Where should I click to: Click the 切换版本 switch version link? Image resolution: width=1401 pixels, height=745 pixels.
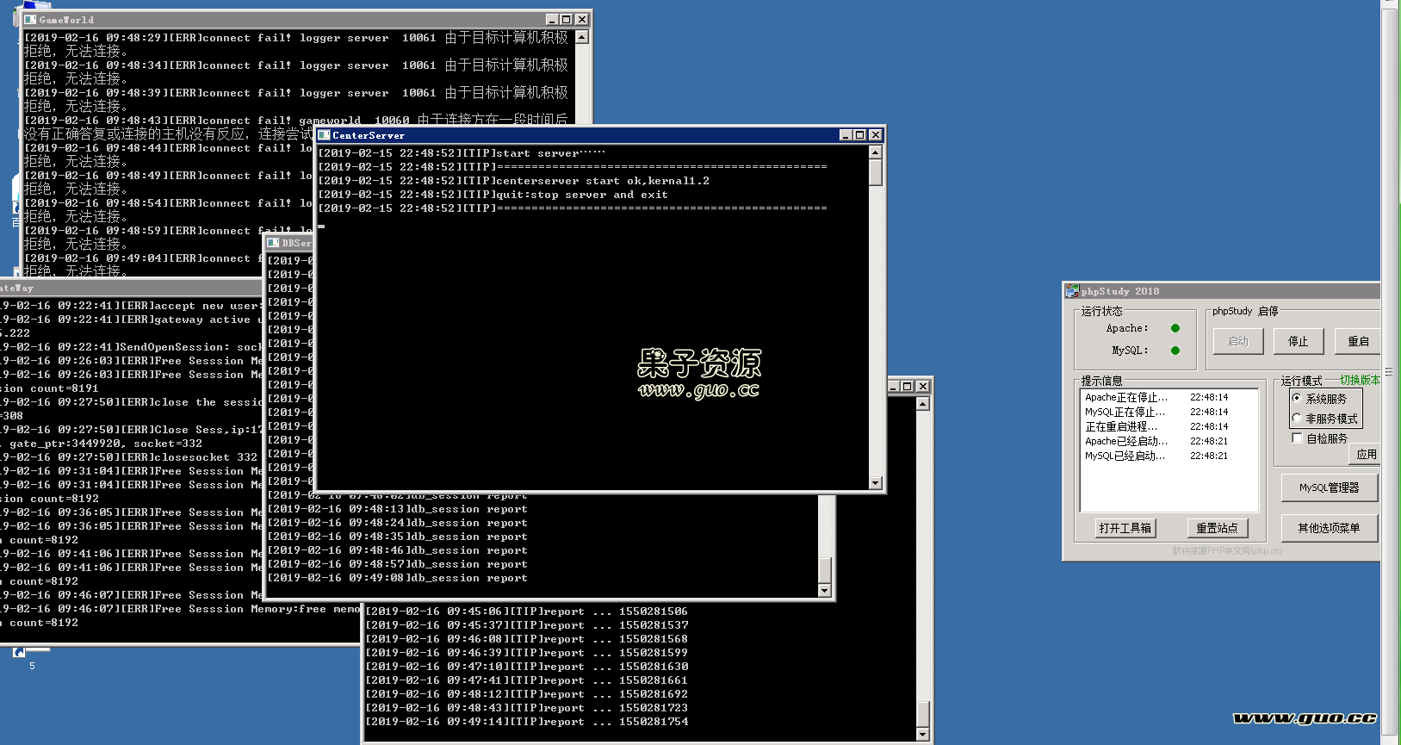(1360, 380)
